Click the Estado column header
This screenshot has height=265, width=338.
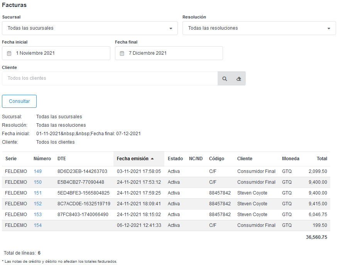(x=175, y=159)
